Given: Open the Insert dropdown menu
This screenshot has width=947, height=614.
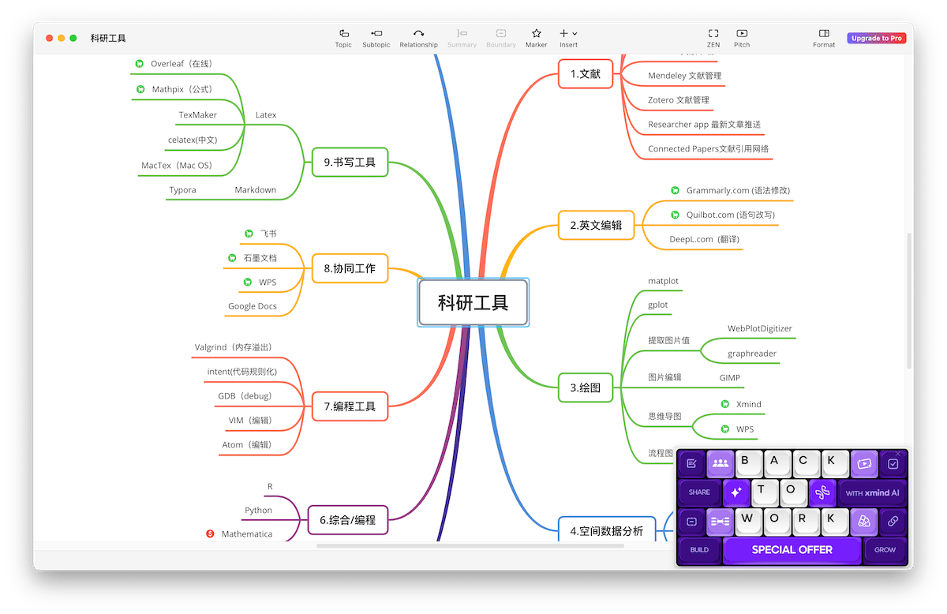Looking at the screenshot, I should (568, 38).
